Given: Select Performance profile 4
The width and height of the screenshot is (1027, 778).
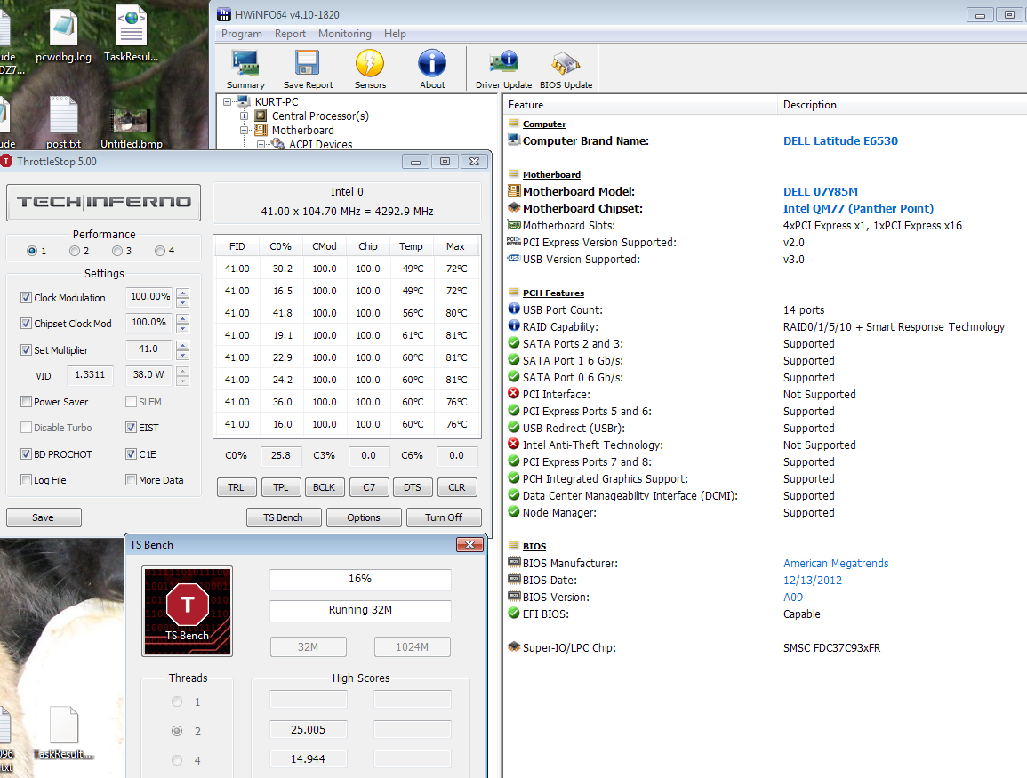Looking at the screenshot, I should (160, 251).
